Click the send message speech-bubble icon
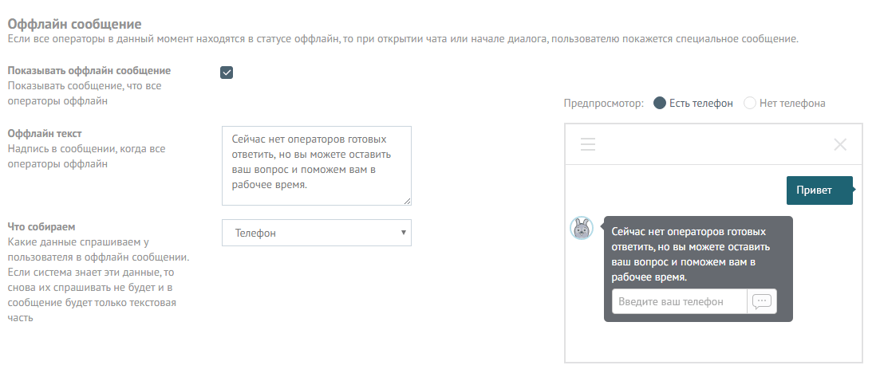Viewport: 876px width, 373px height. coord(762,301)
